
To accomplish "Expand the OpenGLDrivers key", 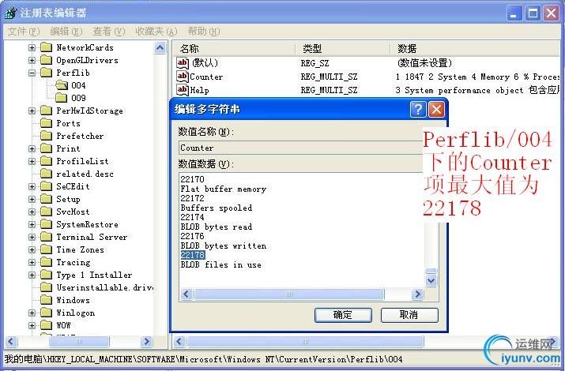I will [32, 60].
